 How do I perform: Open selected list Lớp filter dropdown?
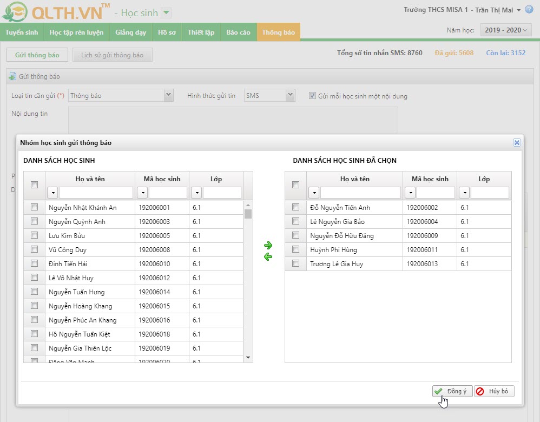pyautogui.click(x=465, y=193)
